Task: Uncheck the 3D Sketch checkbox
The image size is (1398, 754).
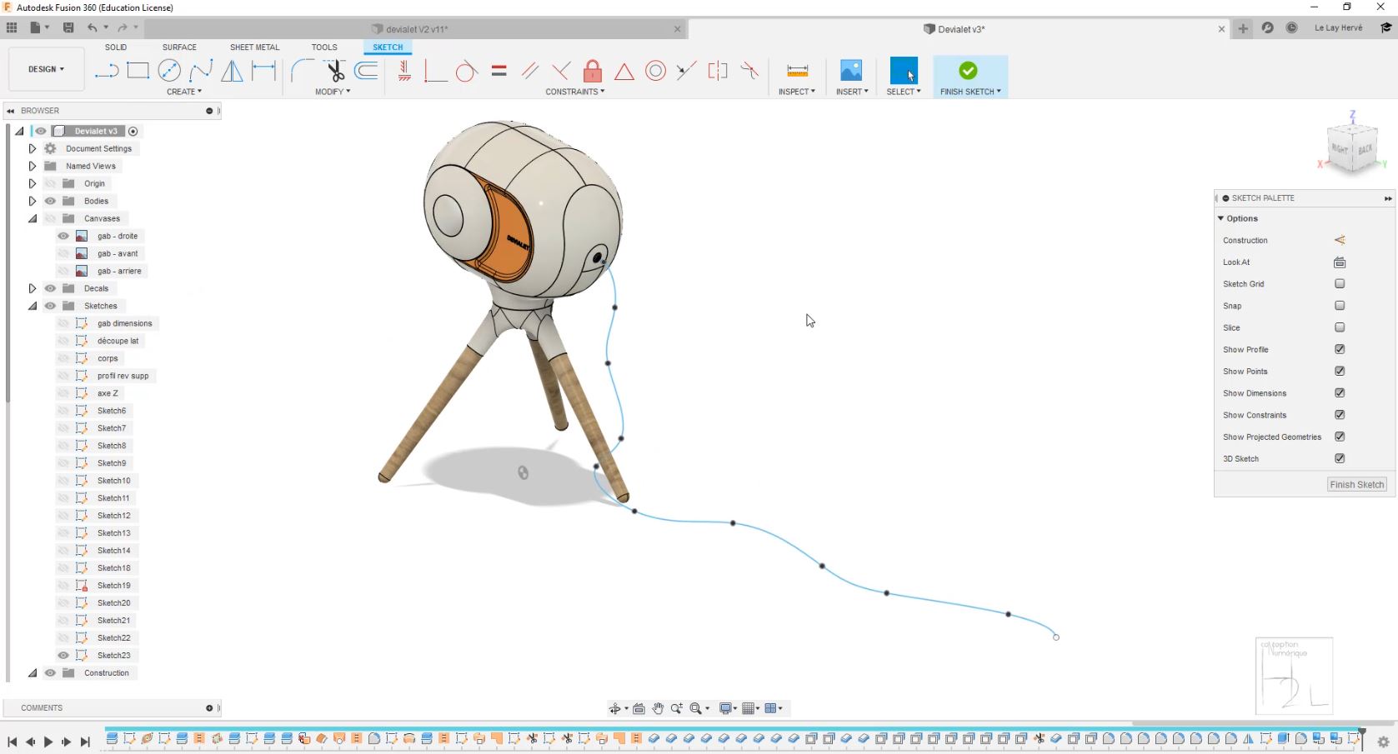Action: pos(1340,458)
